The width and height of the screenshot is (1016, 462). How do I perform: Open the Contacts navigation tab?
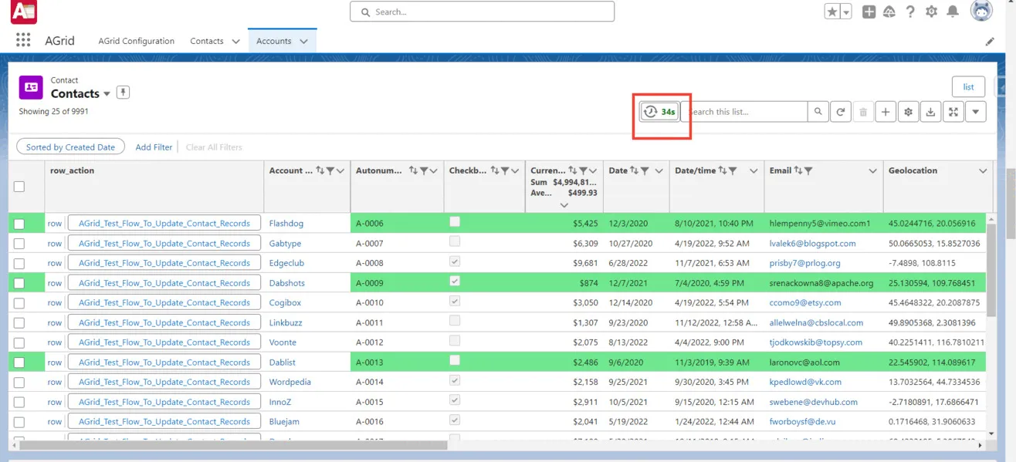pos(206,41)
